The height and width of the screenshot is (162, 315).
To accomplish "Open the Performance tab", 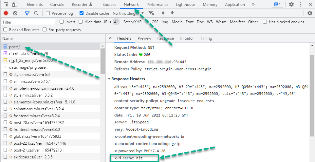I will [x=157, y=4].
